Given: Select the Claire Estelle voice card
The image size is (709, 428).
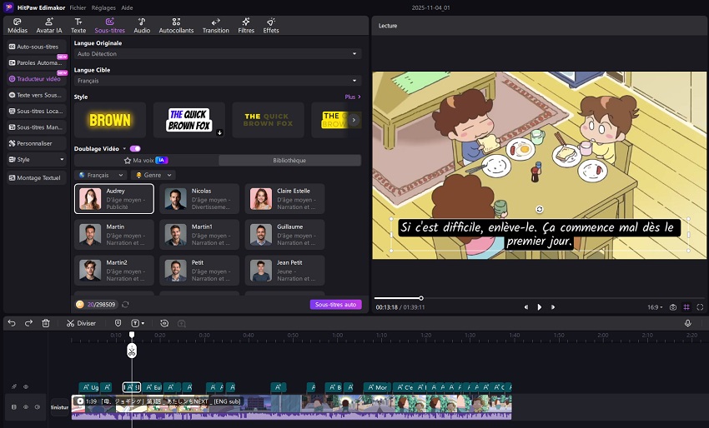Looking at the screenshot, I should 285,199.
